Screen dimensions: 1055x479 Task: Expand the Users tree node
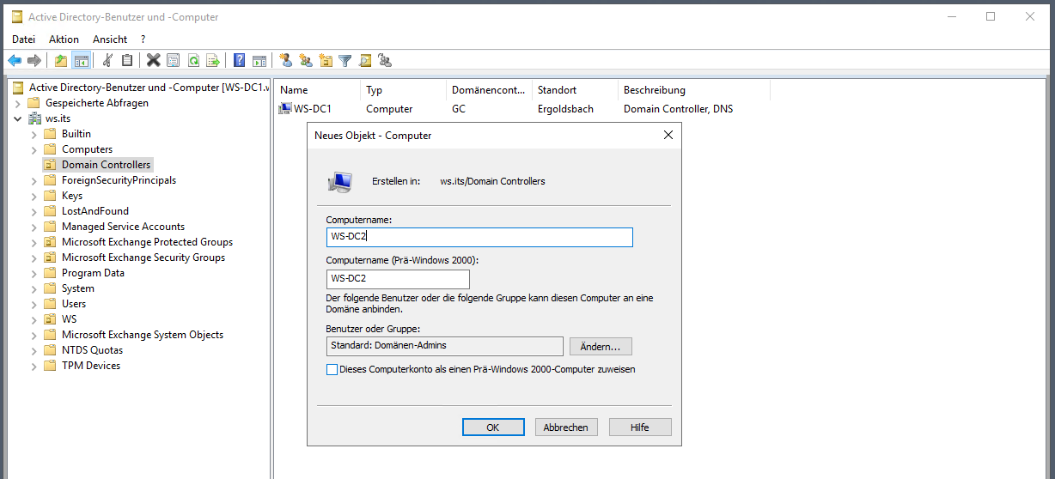click(34, 304)
